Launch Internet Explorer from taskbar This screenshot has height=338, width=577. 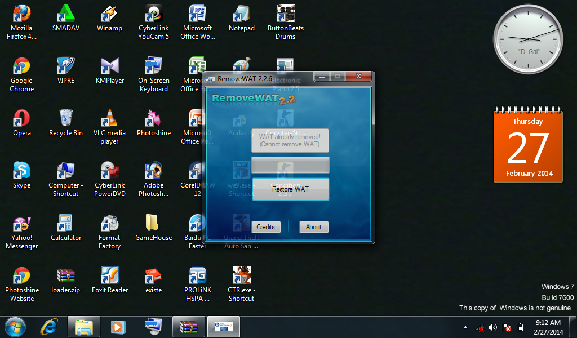coord(50,327)
